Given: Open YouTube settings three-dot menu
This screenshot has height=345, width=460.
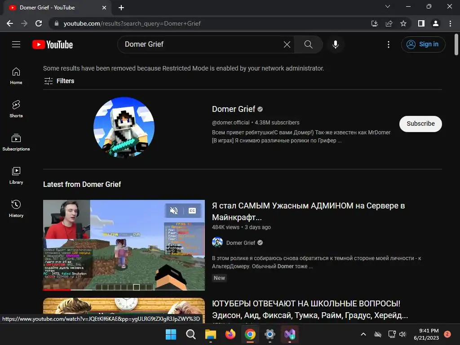Looking at the screenshot, I should point(389,44).
